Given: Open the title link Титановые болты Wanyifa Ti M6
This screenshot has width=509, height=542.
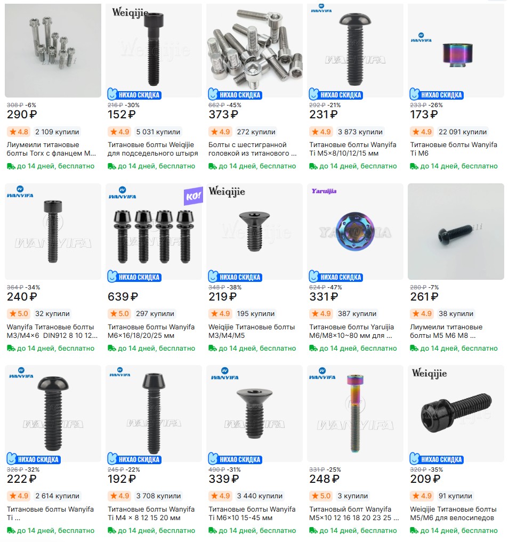Looking at the screenshot, I should pos(454,149).
